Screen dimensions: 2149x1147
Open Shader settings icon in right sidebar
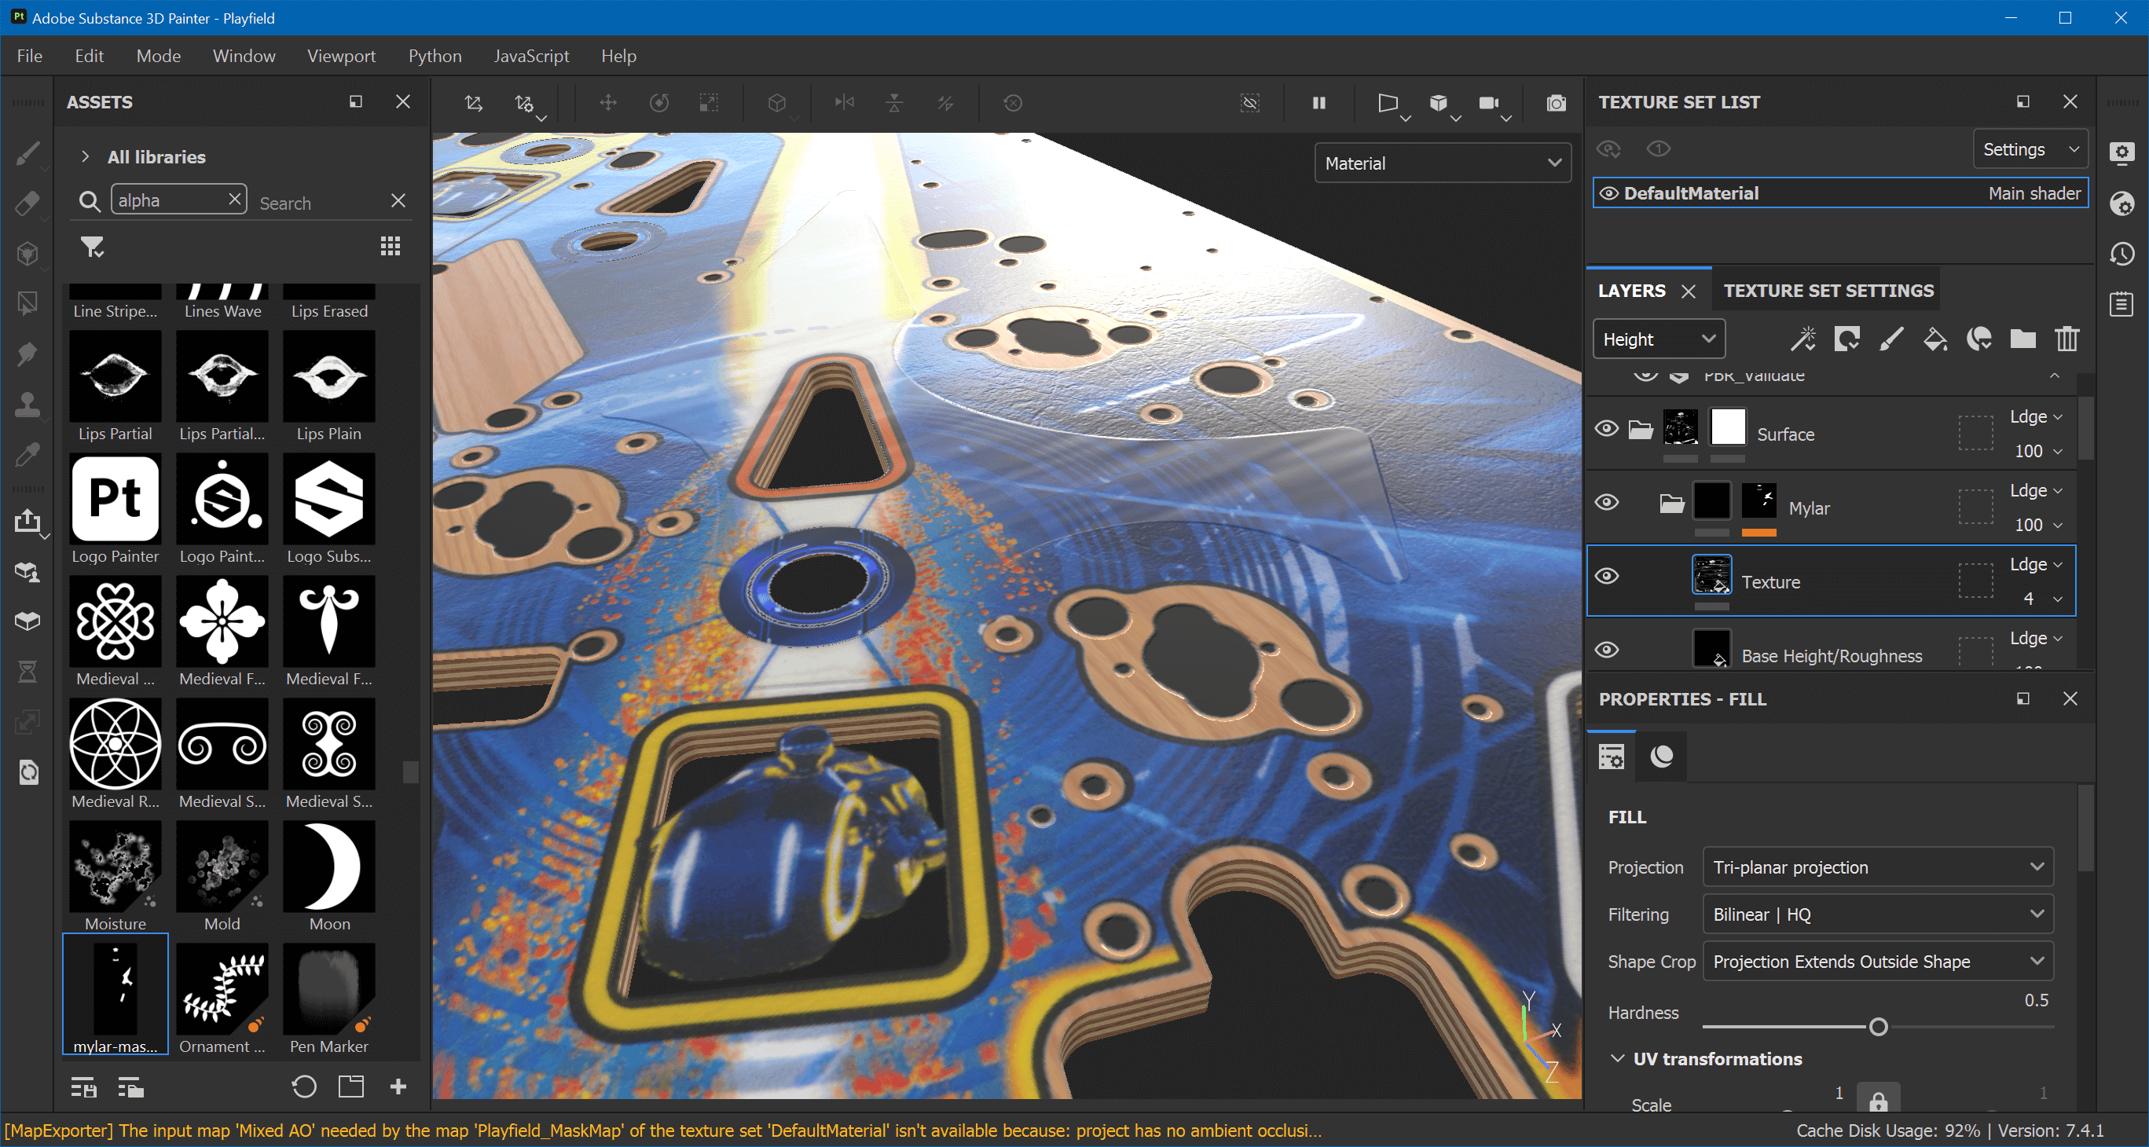tap(2122, 203)
